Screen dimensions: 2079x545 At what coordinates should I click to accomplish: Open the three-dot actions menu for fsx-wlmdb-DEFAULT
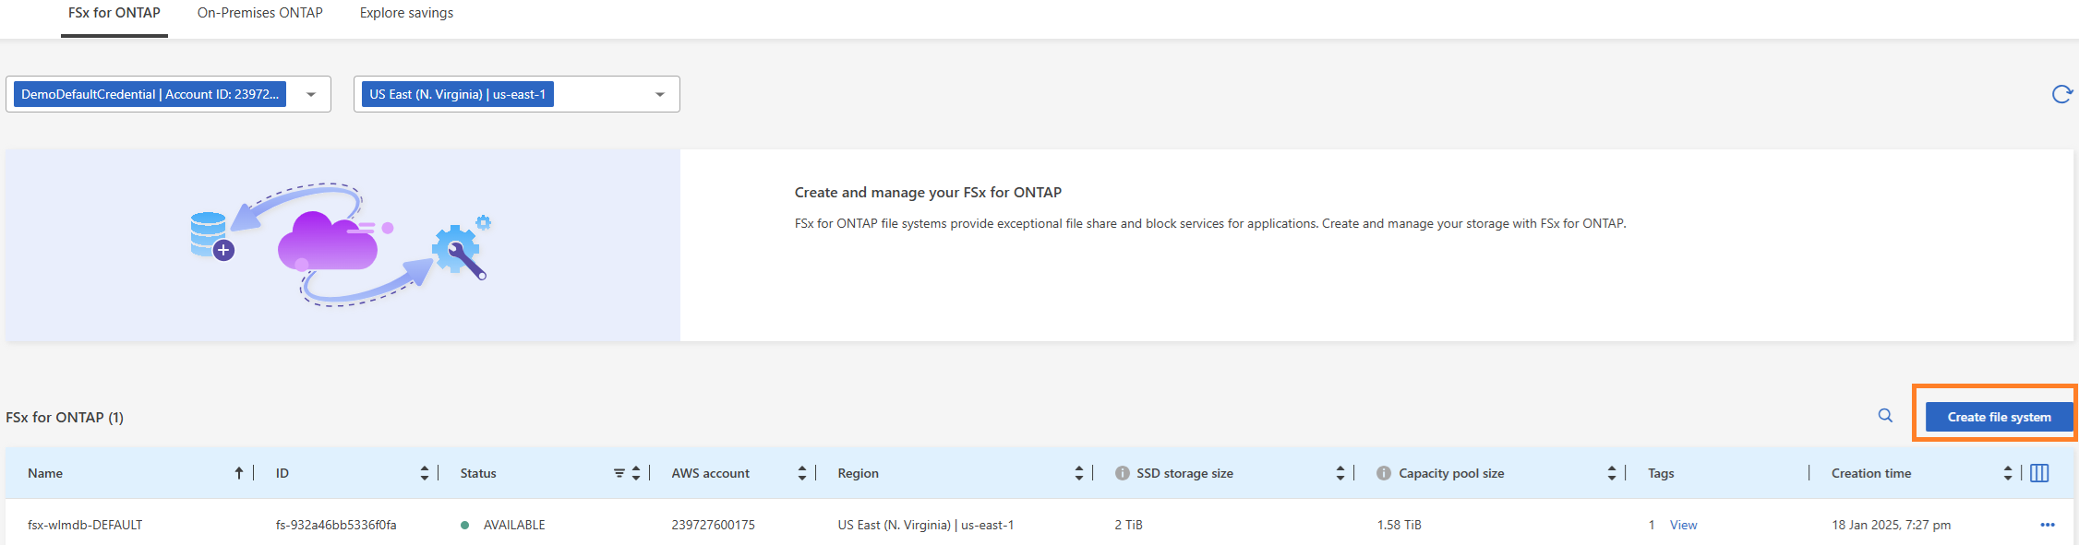point(2048,525)
